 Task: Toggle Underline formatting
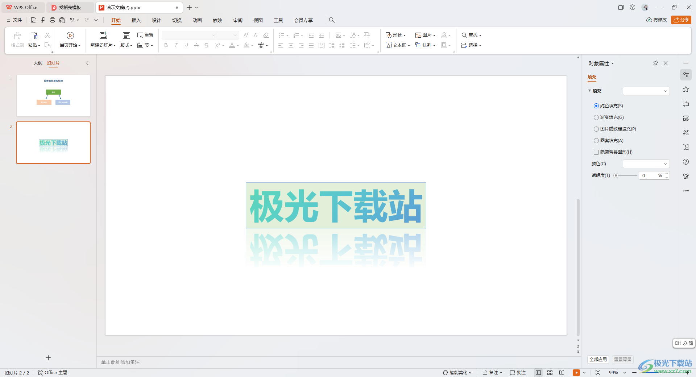tap(186, 45)
